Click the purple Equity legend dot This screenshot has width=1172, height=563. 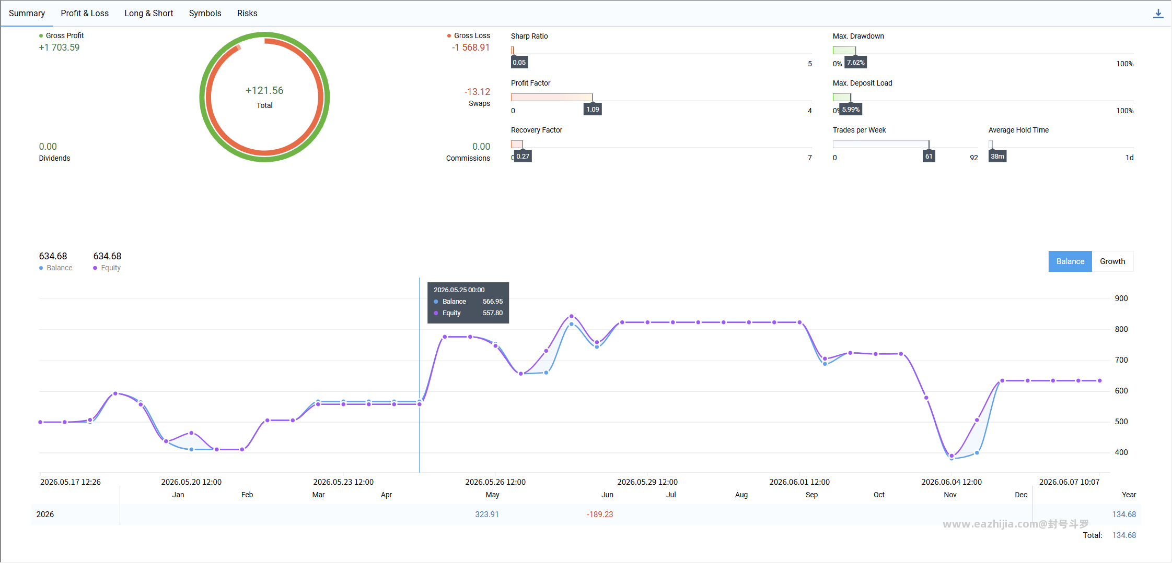95,268
